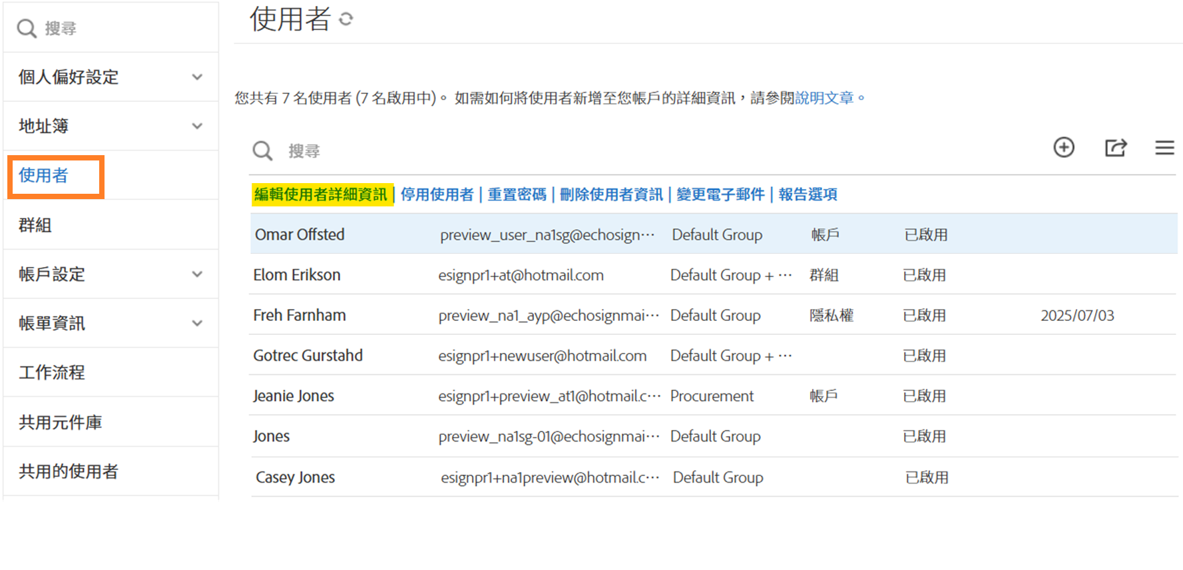Click the 重置密碼 link
1183x570 pixels.
coord(517,194)
